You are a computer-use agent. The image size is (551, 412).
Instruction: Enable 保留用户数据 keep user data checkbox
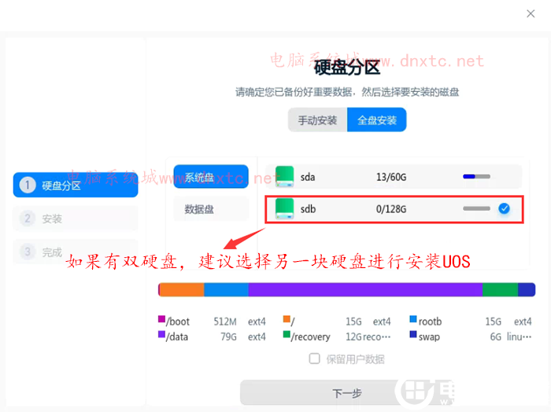(x=315, y=359)
